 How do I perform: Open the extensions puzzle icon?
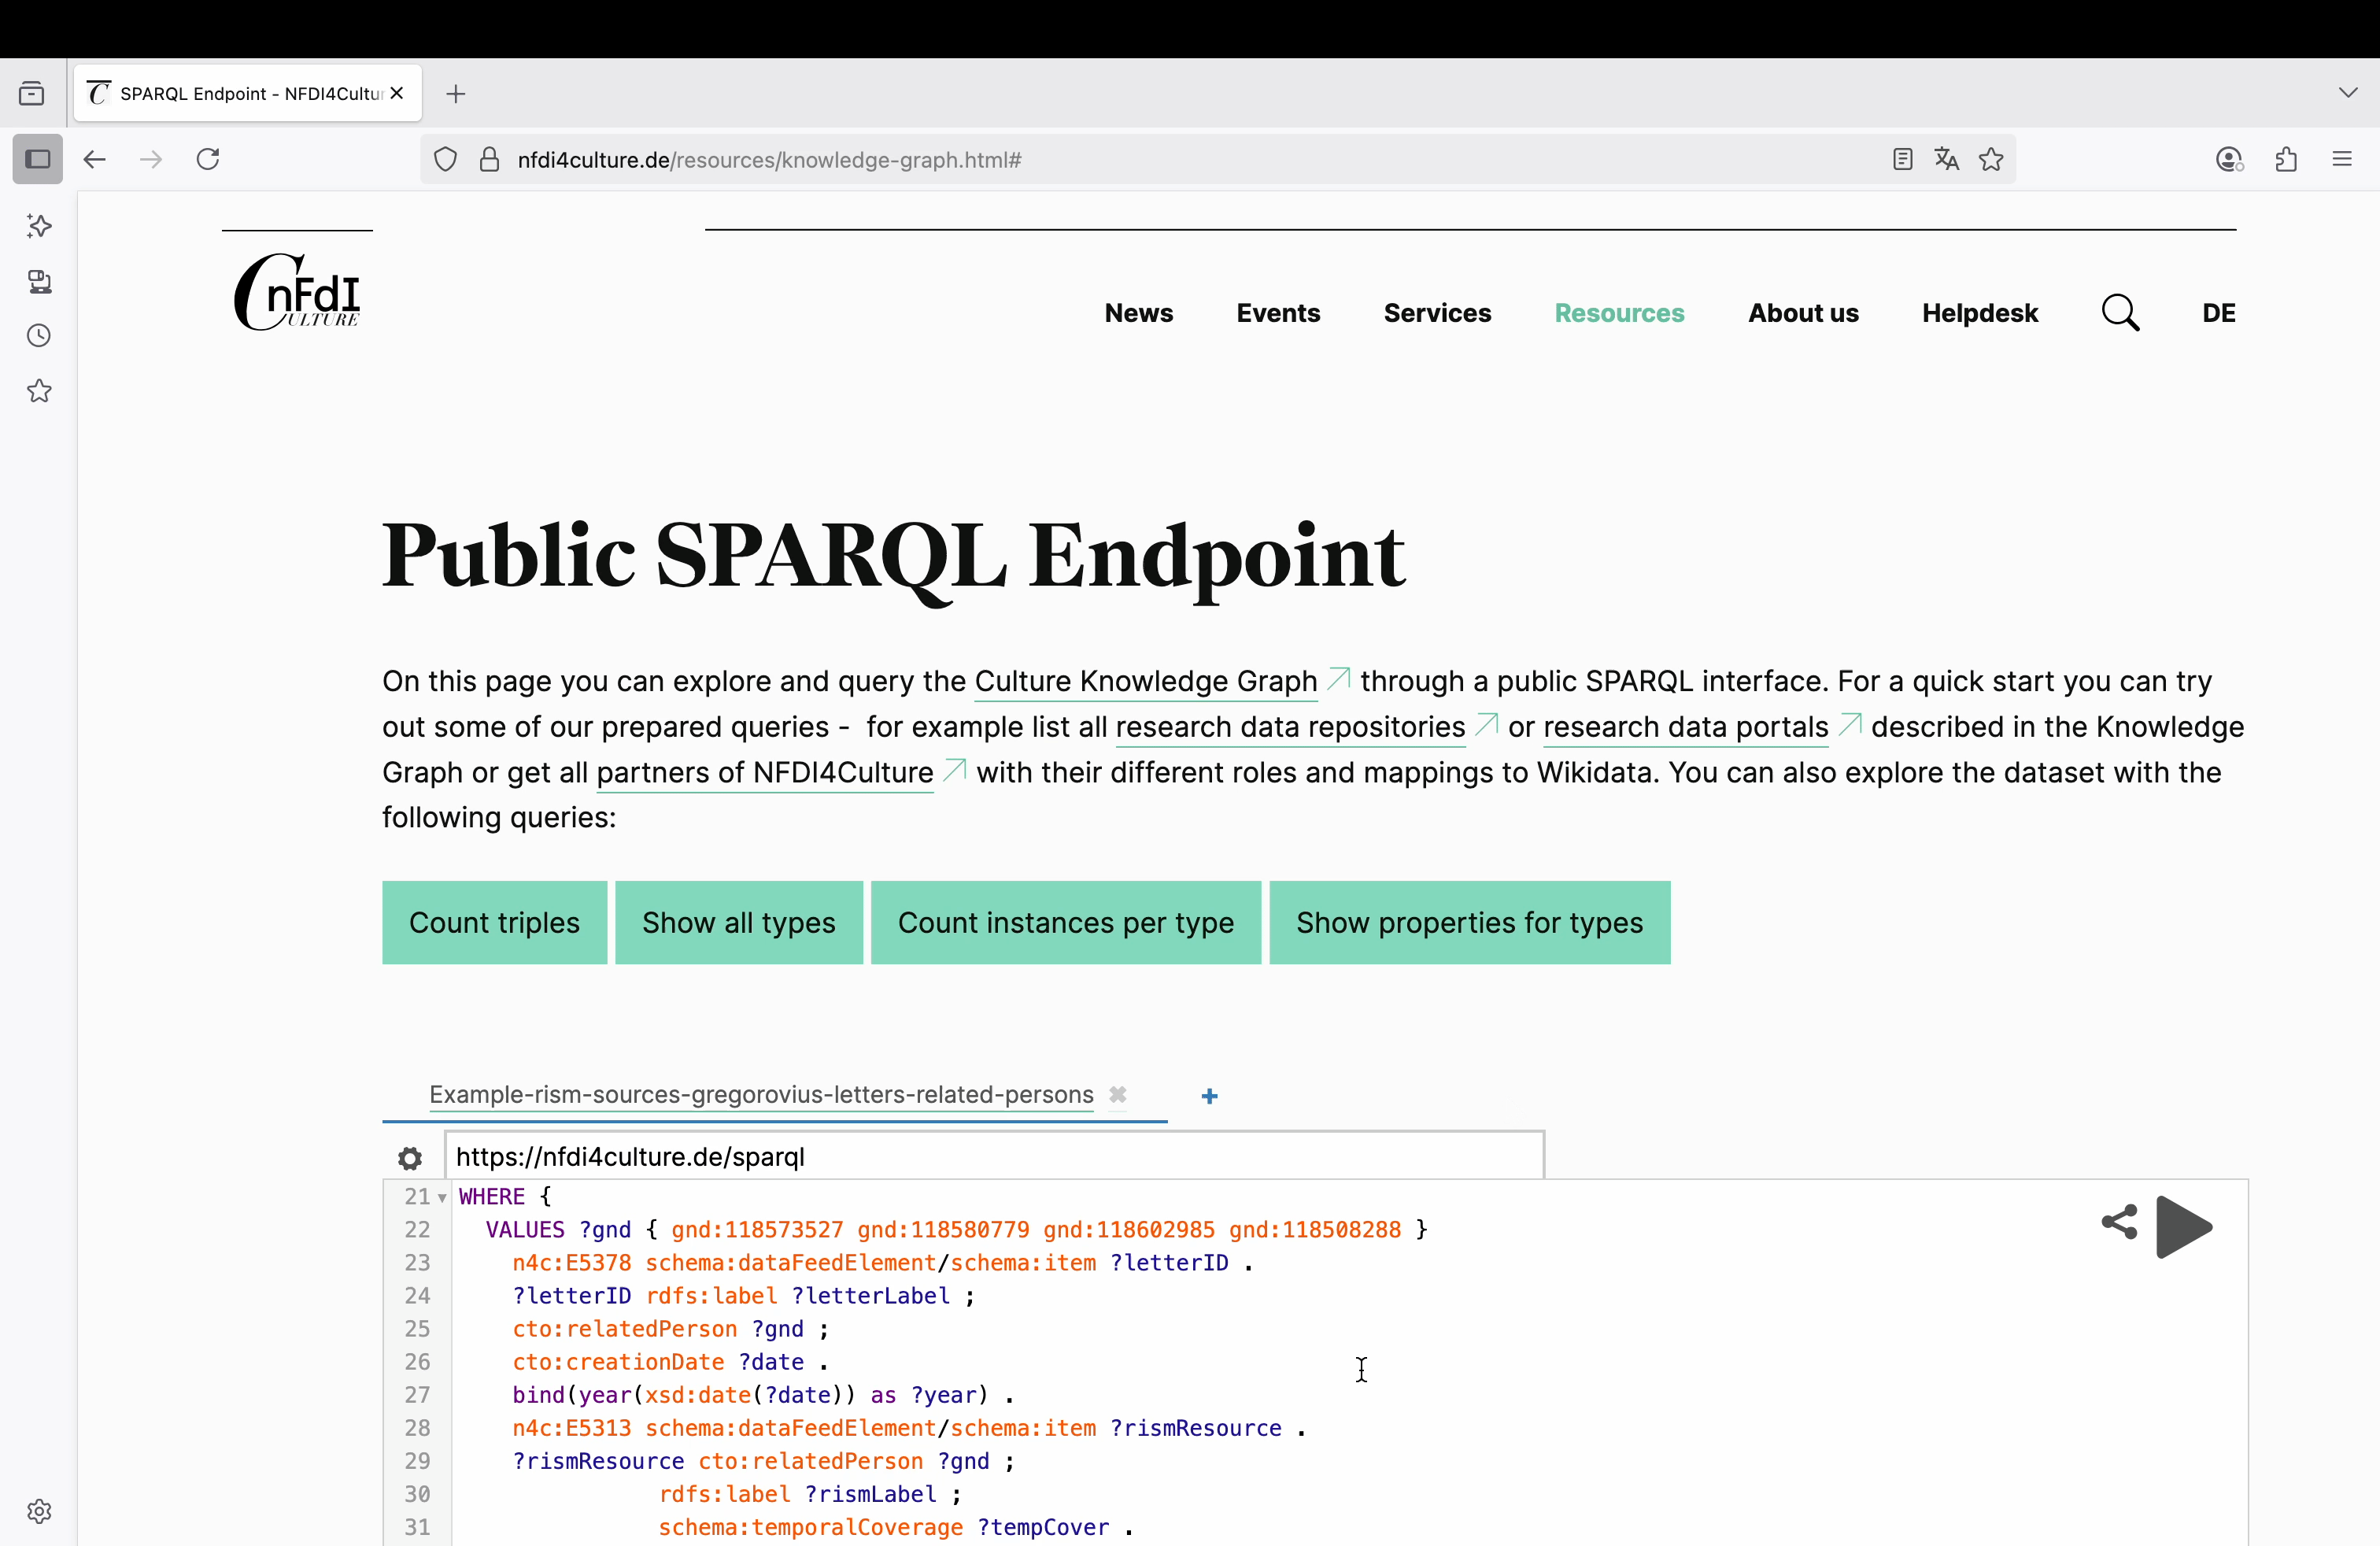(x=2286, y=159)
